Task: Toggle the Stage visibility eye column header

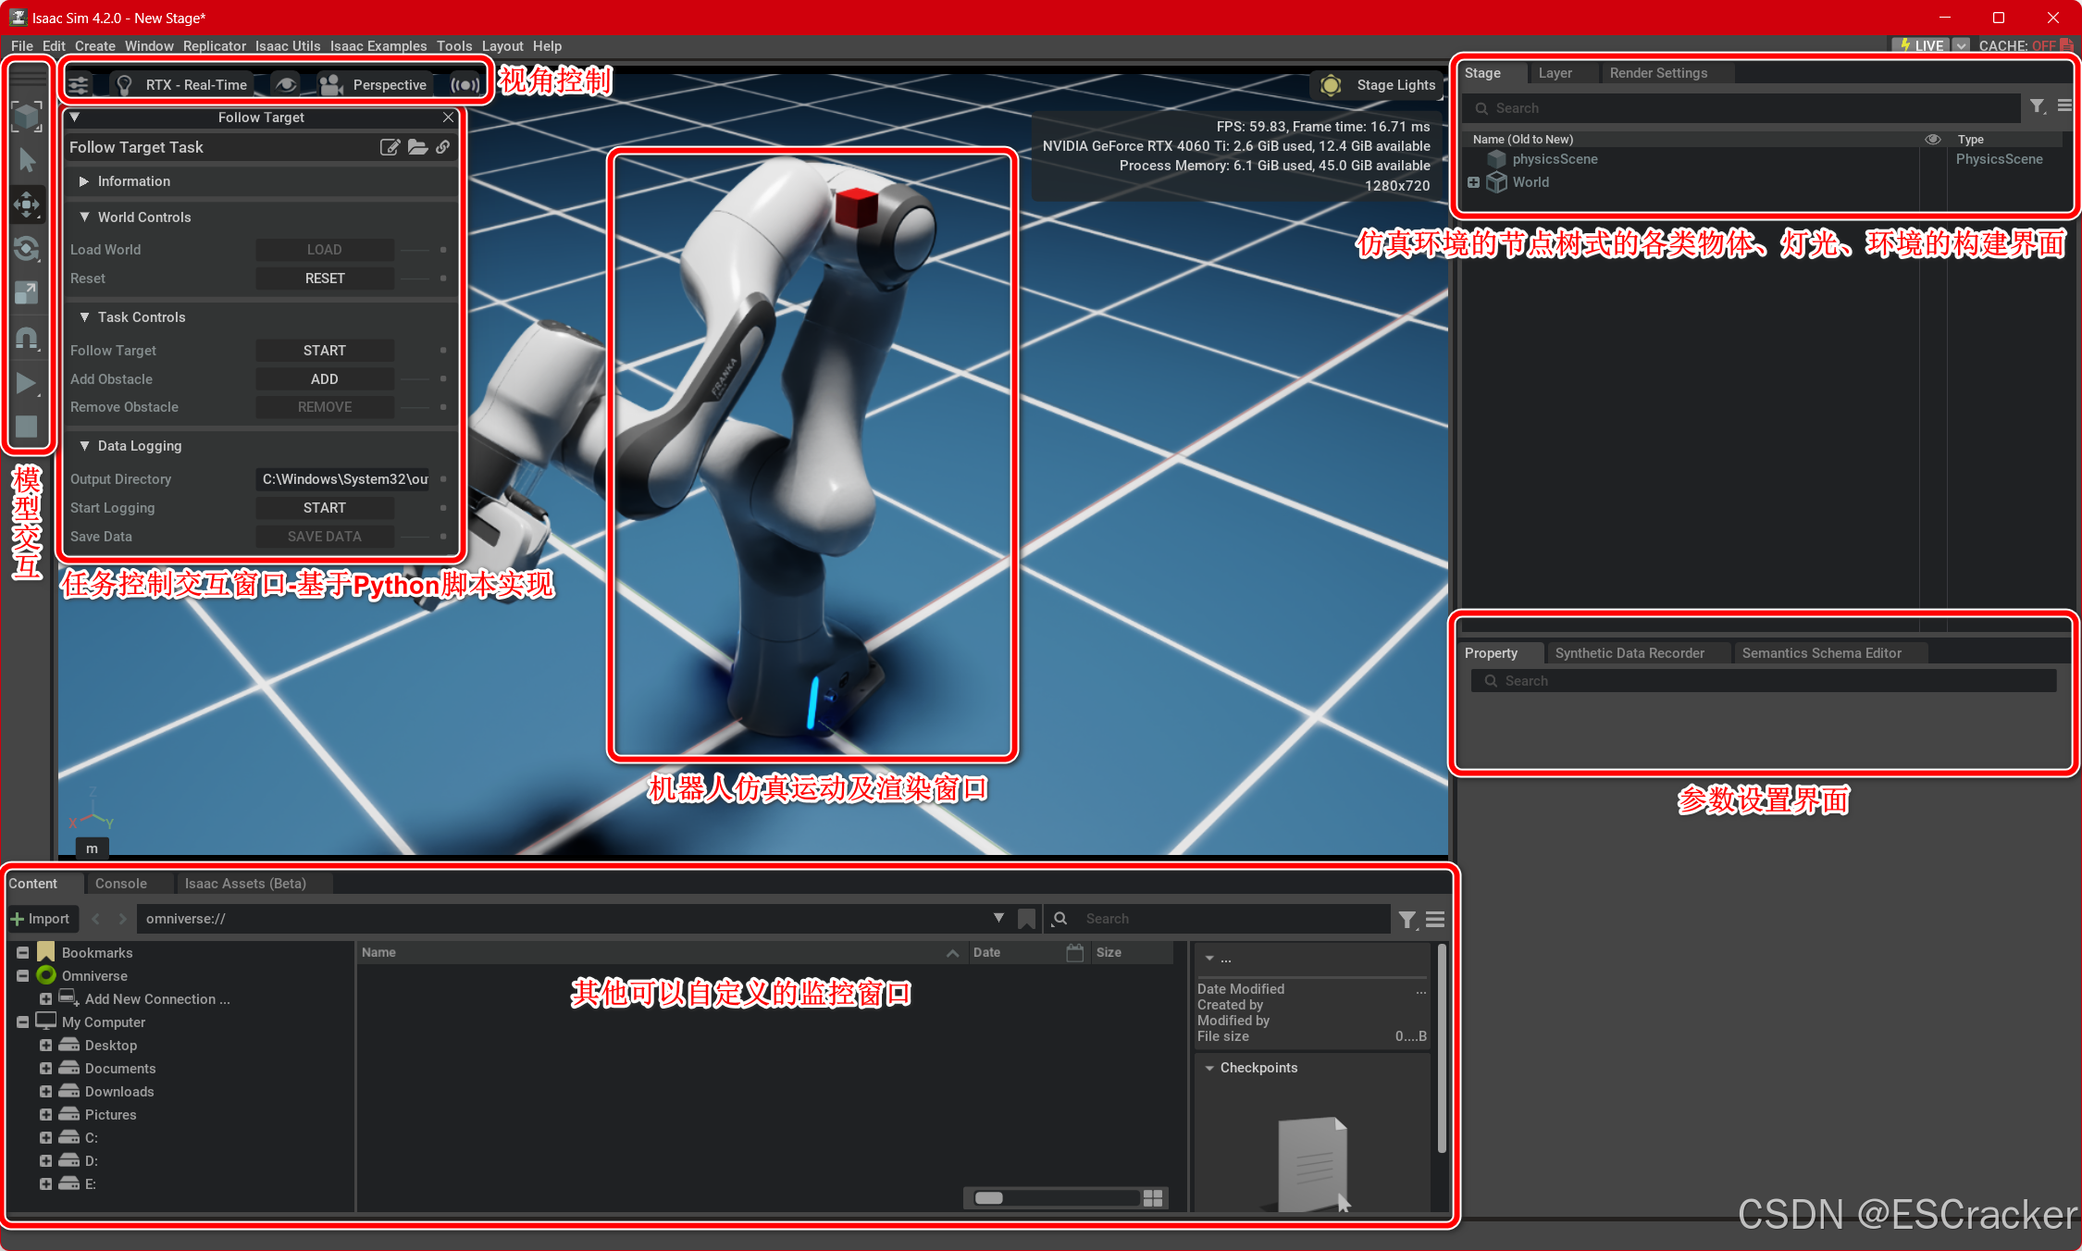Action: [x=1933, y=140]
